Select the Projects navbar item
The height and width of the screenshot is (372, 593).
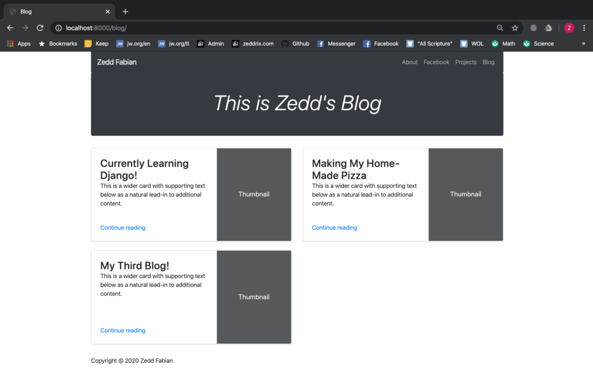coord(466,62)
